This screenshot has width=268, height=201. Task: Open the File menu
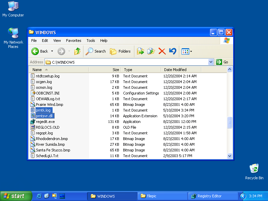[34, 41]
